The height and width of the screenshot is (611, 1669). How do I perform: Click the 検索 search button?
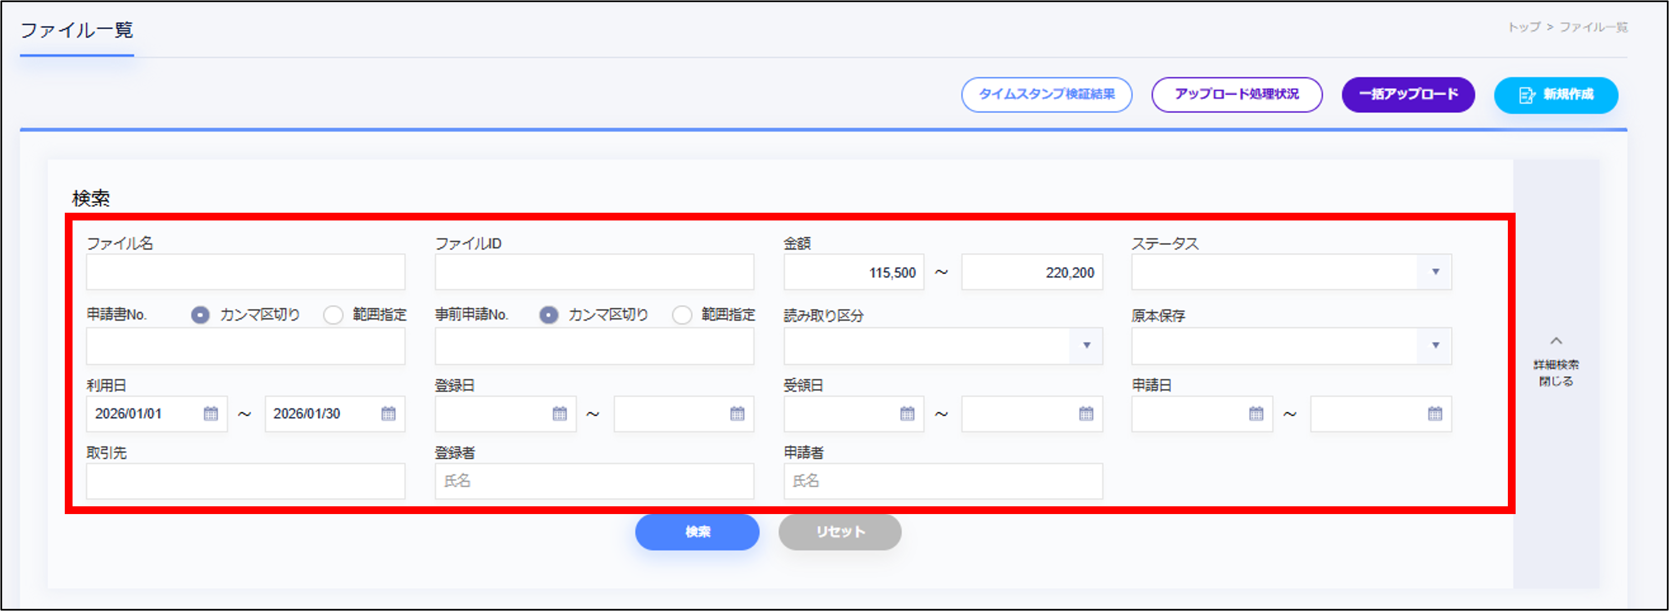(x=697, y=531)
